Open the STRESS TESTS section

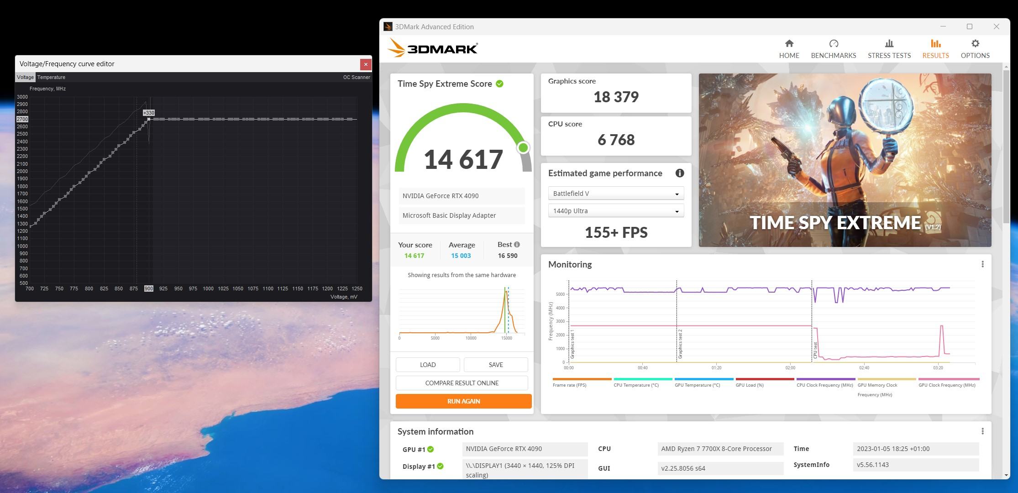pyautogui.click(x=889, y=49)
